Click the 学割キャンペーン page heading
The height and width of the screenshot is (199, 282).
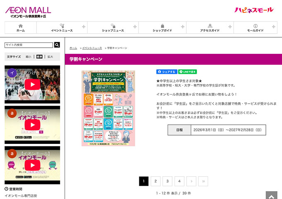pos(86,59)
